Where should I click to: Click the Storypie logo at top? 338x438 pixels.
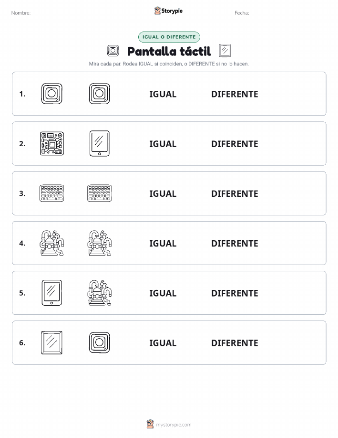click(168, 11)
